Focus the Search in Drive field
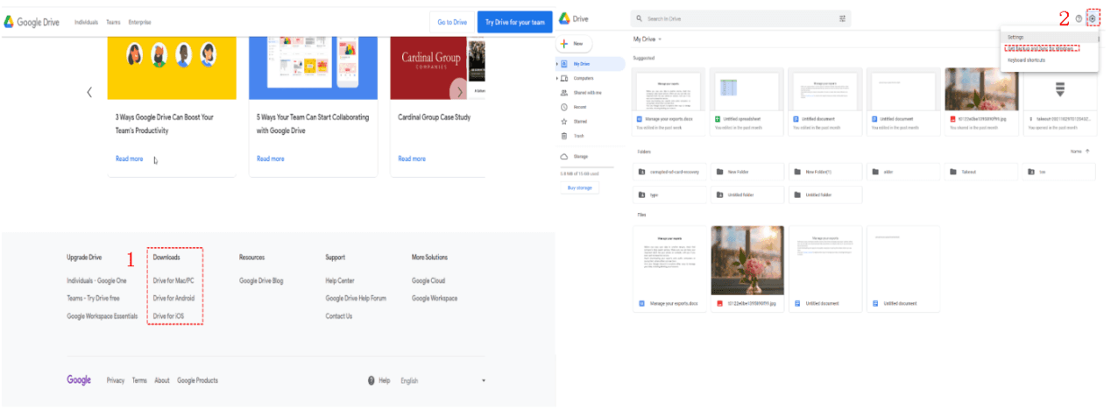1111x410 pixels. [740, 18]
